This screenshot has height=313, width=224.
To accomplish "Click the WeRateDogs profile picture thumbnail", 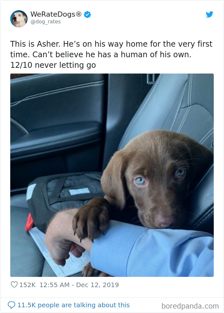I will coord(19,18).
